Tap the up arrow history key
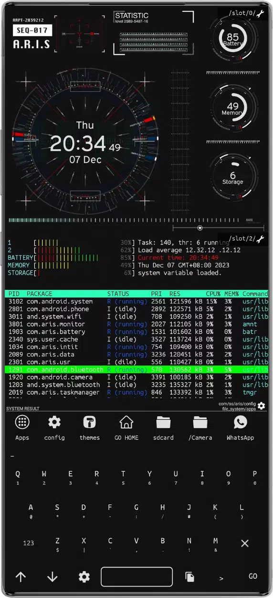This screenshot has width=273, height=598. click(21, 577)
